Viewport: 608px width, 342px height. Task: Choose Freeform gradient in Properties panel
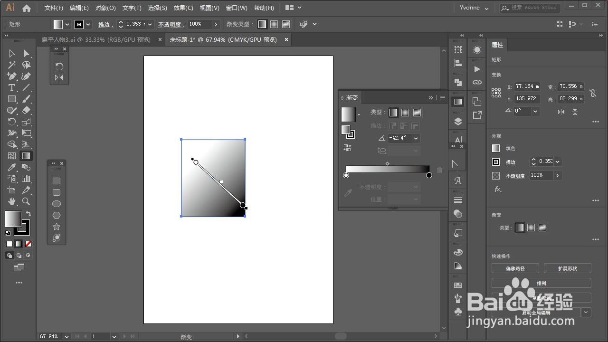542,228
